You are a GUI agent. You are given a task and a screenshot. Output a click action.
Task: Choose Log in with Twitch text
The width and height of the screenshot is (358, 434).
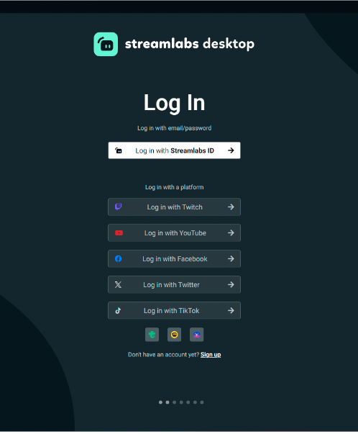pos(175,207)
